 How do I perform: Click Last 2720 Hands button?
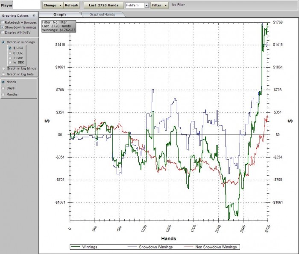pos(103,5)
